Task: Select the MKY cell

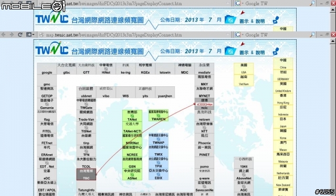Action: click(x=204, y=80)
